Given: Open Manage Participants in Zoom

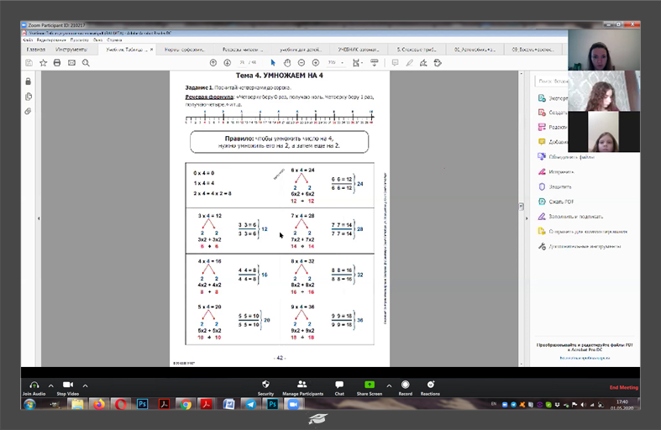Looking at the screenshot, I should point(302,388).
